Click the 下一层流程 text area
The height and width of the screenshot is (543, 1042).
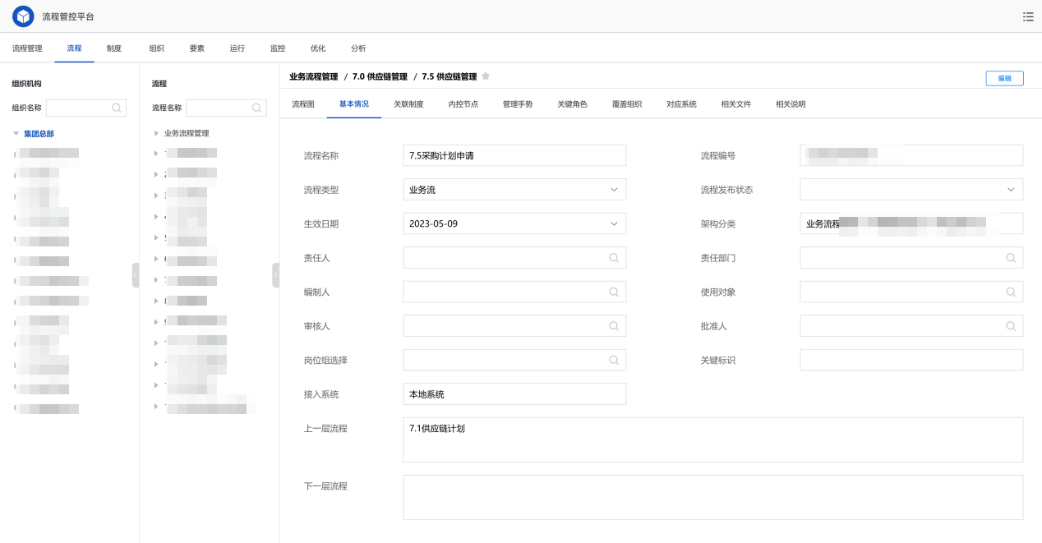point(712,497)
